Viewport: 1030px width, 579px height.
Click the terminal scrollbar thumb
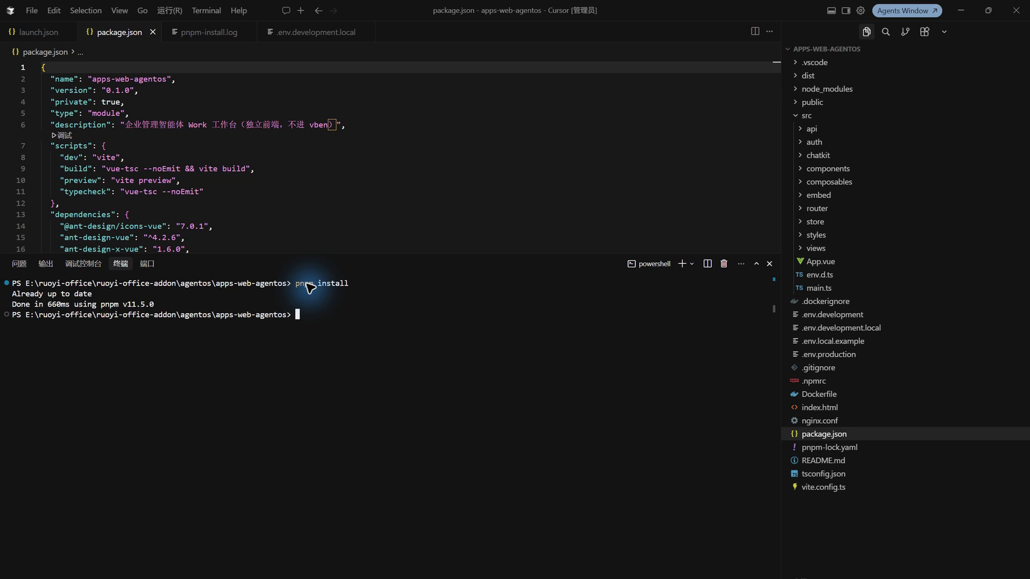coord(774,309)
